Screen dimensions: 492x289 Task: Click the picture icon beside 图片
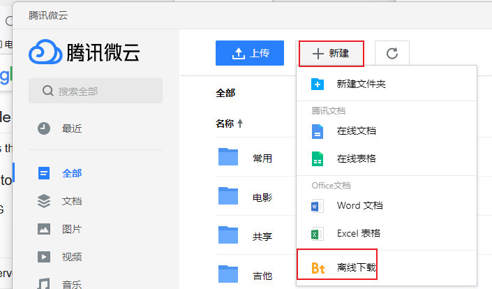click(x=44, y=229)
